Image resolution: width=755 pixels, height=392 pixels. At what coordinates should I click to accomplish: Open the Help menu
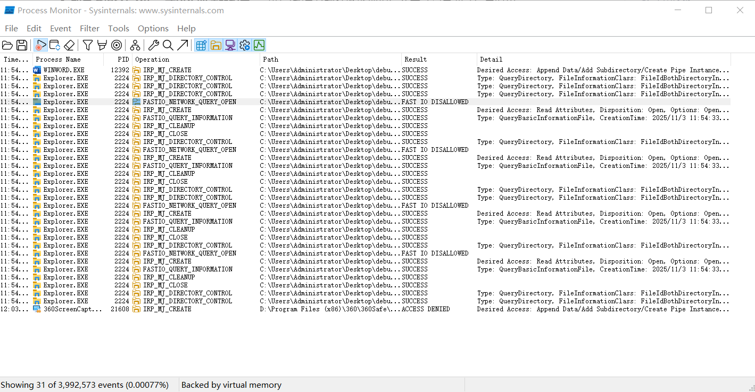186,28
